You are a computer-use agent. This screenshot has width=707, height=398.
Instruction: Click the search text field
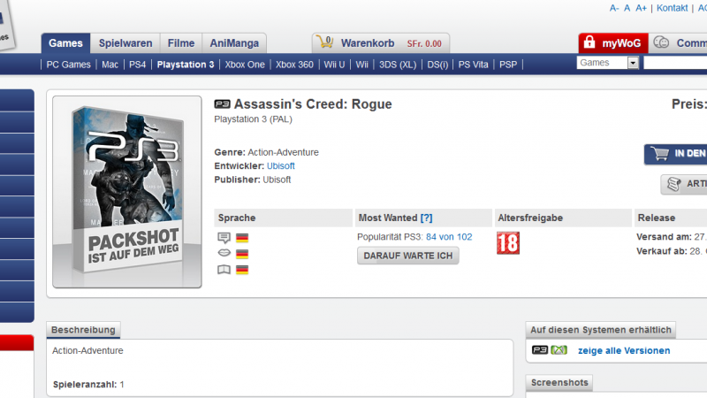point(675,63)
